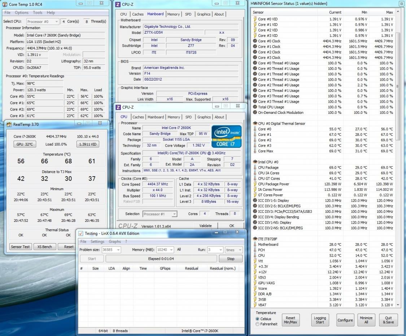Click the power icon beside CPU Package Power

point(255,184)
